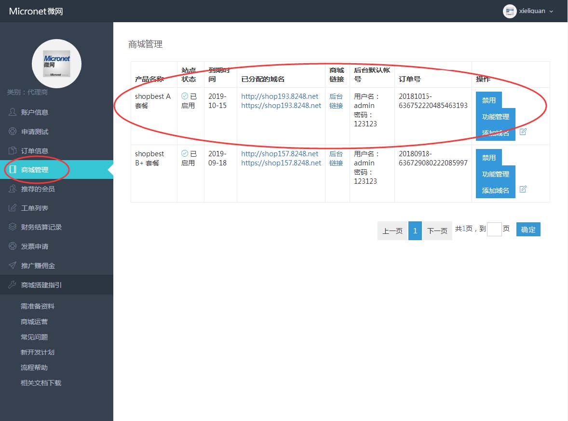Focus the page number input field

point(494,230)
